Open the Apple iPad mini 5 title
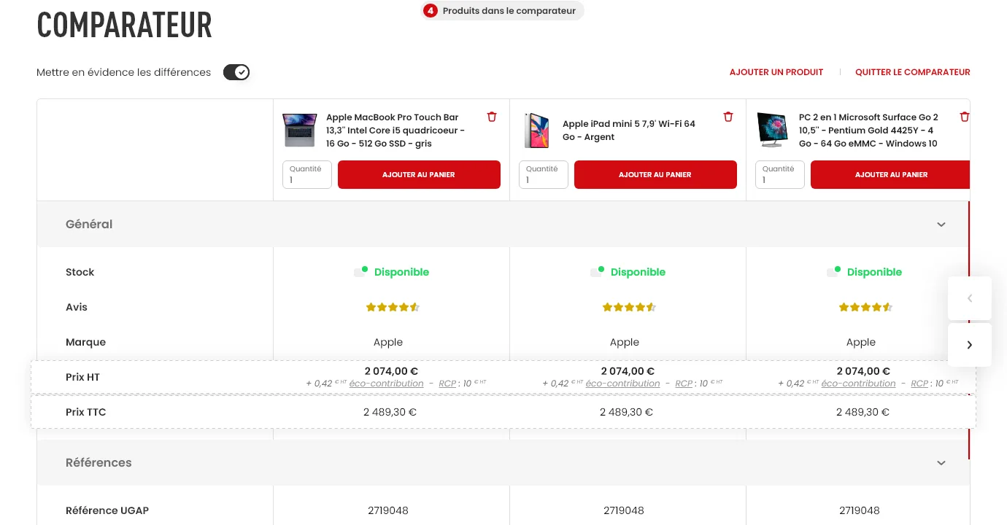The image size is (1007, 525). (x=629, y=131)
